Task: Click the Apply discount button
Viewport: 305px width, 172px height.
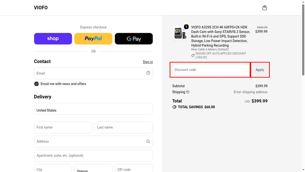Action: pos(260,70)
